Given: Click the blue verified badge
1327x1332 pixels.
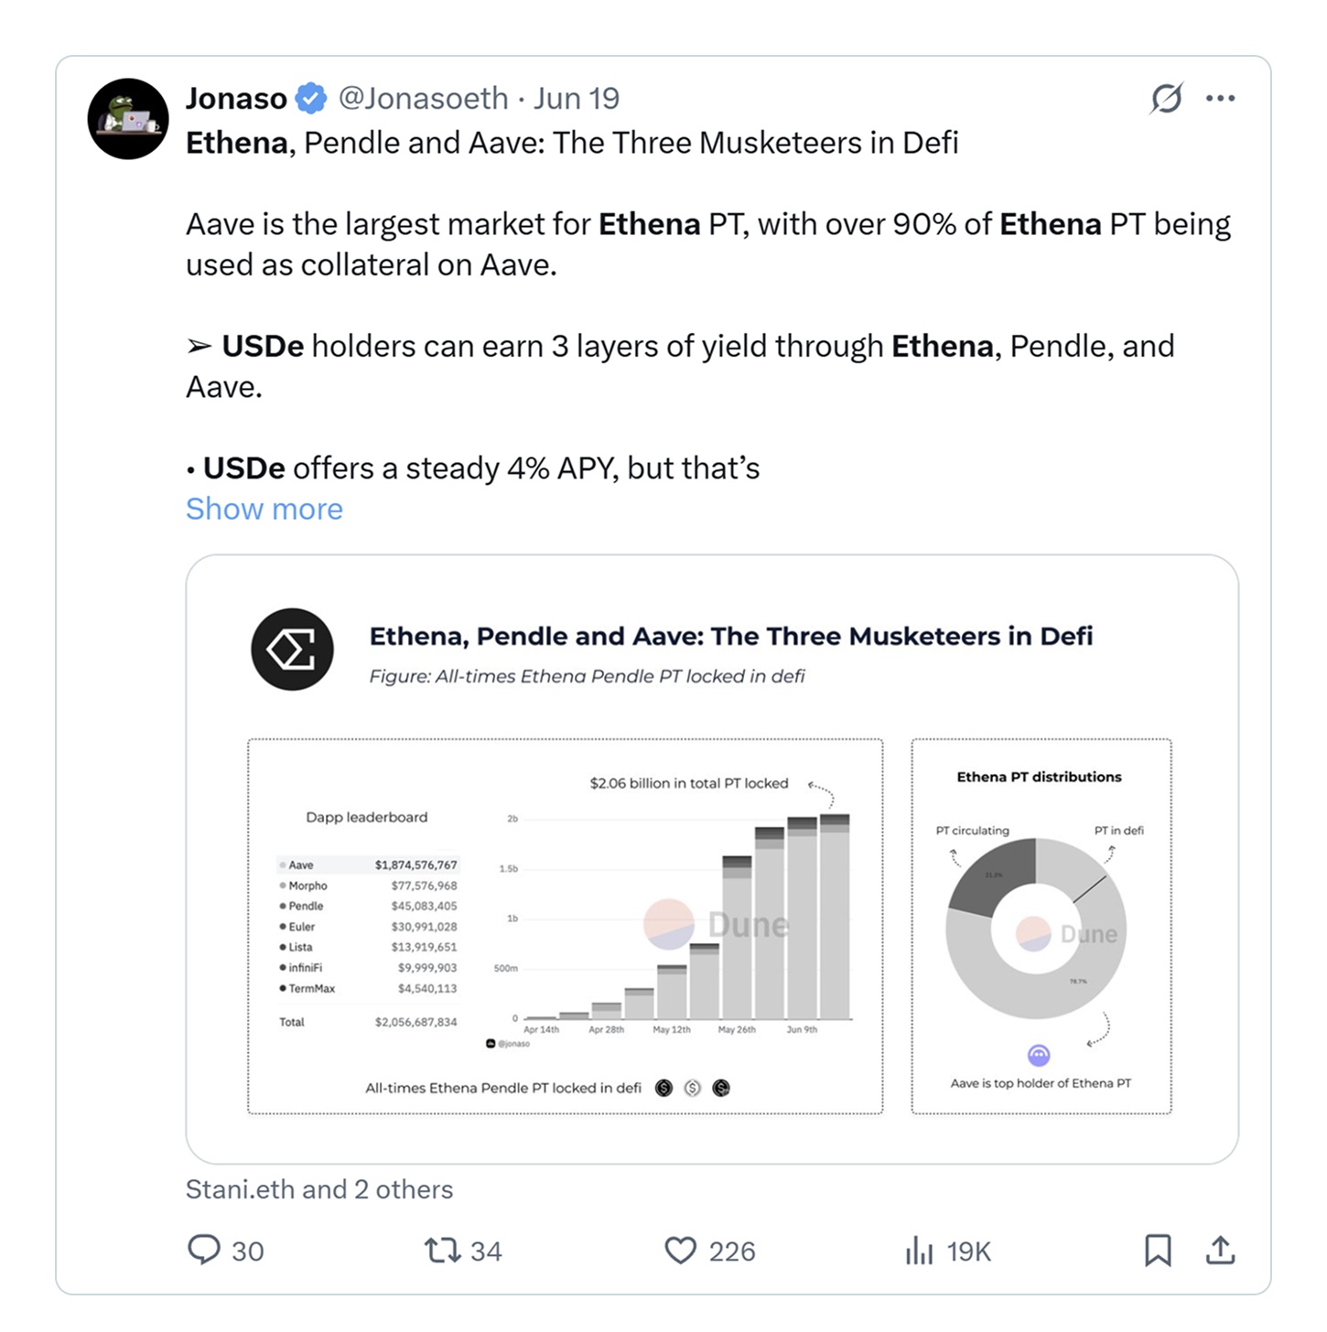Looking at the screenshot, I should click(x=311, y=98).
